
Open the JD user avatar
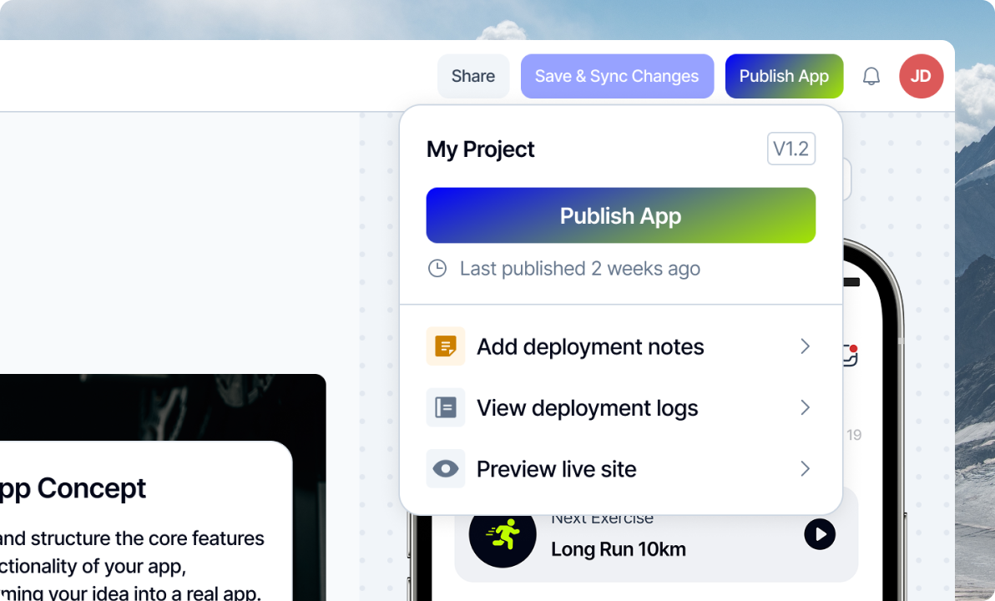[921, 77]
